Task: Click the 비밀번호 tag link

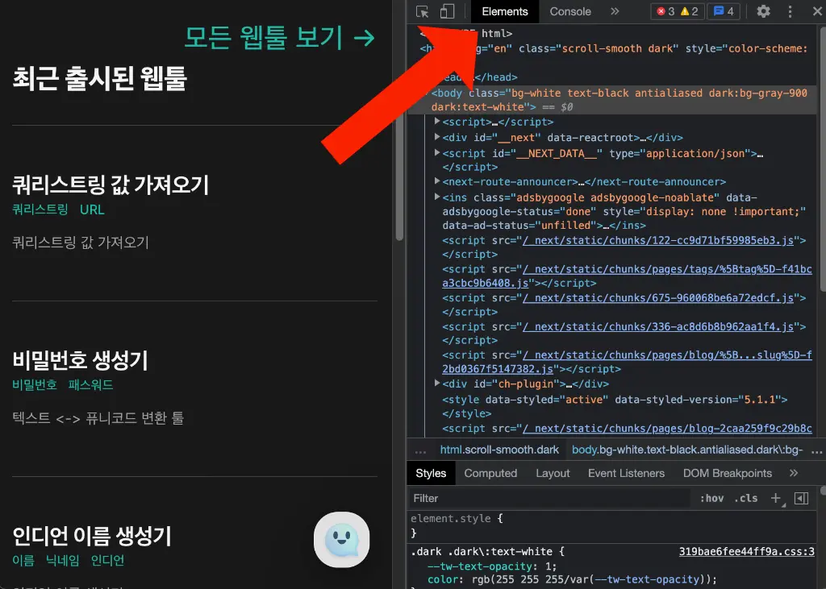Action: [34, 385]
